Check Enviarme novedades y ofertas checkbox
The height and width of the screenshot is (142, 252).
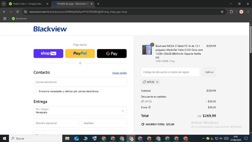point(35,91)
